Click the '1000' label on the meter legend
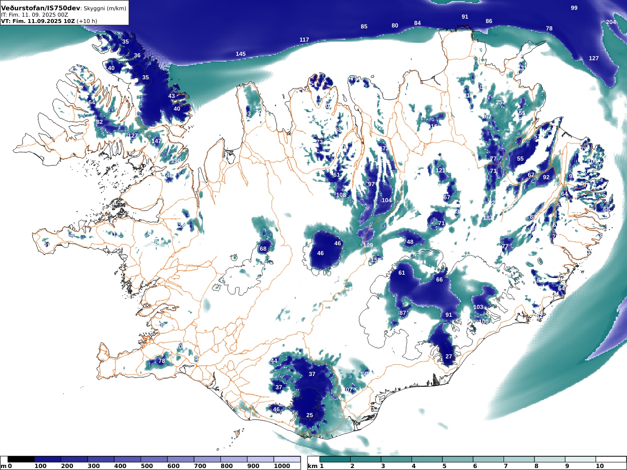This screenshot has height=470, width=627. [x=282, y=466]
